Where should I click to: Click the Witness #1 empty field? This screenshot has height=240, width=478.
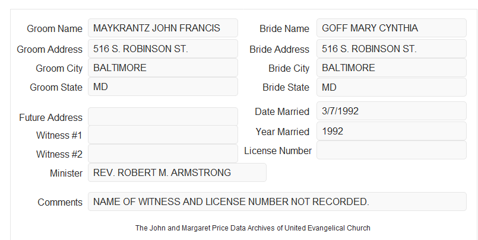click(x=163, y=135)
